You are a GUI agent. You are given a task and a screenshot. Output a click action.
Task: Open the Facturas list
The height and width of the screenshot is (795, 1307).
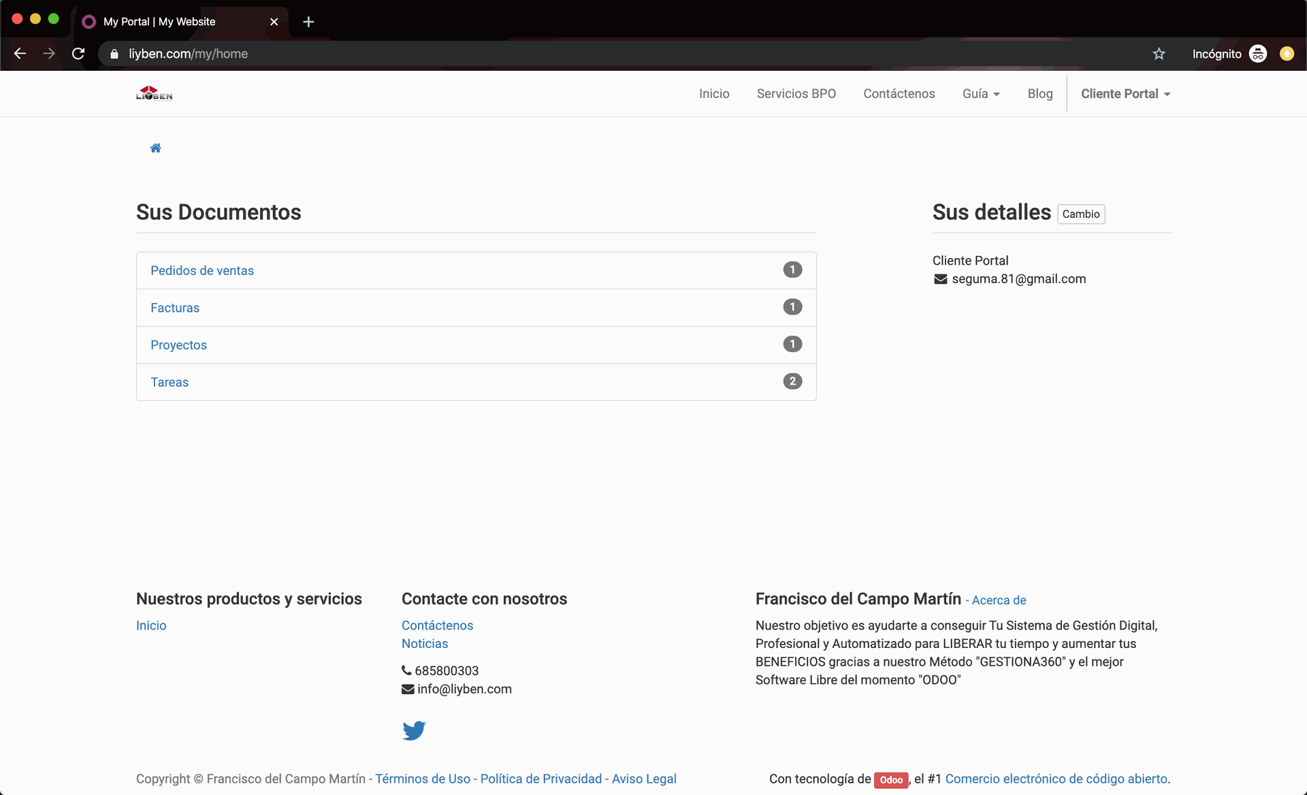pyautogui.click(x=175, y=308)
